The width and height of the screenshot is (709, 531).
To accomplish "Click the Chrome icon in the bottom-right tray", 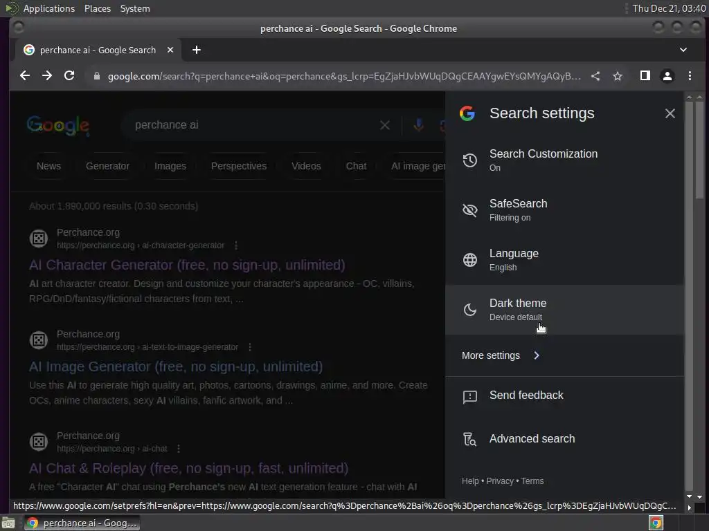I will [656, 523].
